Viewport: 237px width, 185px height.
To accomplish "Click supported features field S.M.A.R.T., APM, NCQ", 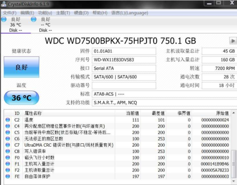I will click(x=164, y=103).
